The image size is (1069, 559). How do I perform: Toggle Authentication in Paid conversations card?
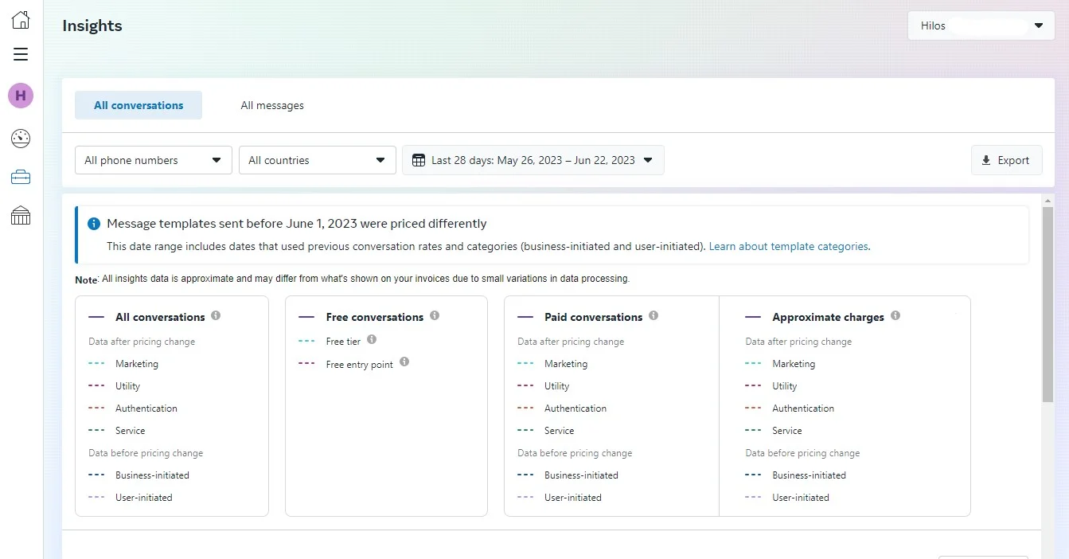562,408
